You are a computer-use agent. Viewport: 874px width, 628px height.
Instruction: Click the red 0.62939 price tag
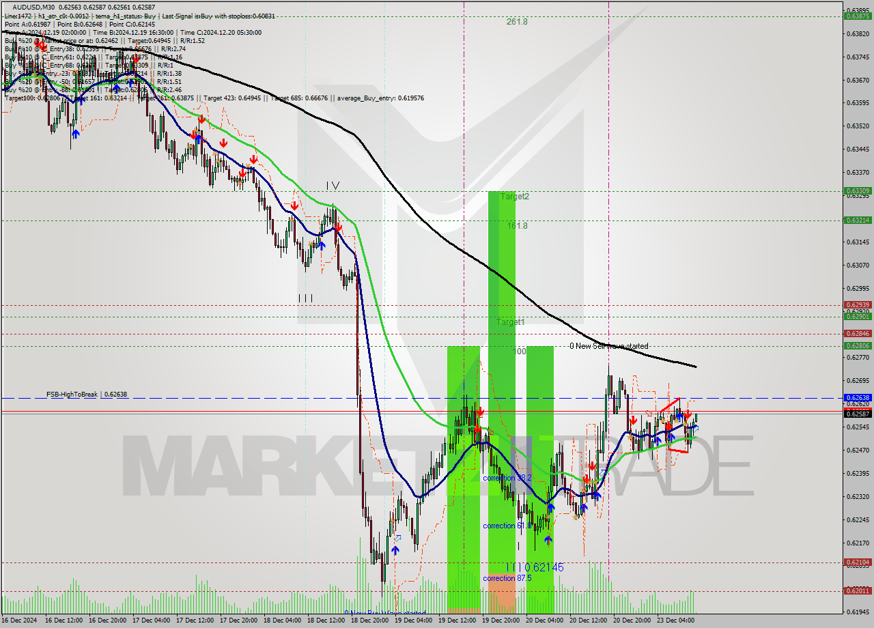(858, 304)
